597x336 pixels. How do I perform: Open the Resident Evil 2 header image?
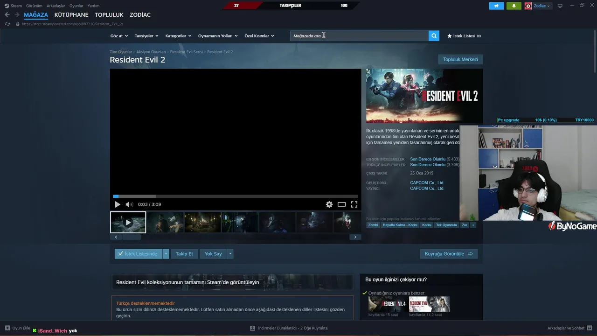point(424,96)
